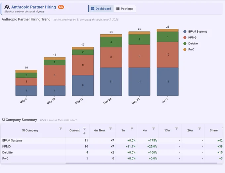Sort by 13w column header
The image size is (225, 173).
(167, 130)
